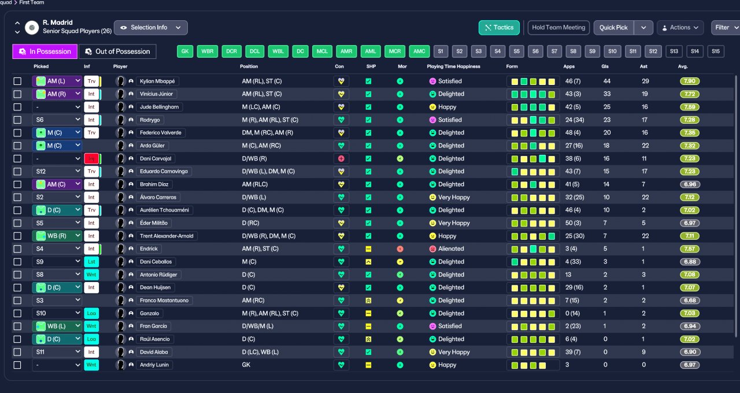Click Jude Bellingham's player silhouette icon
Image resolution: width=740 pixels, height=393 pixels.
point(120,107)
